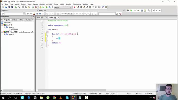Screen dimensions: 178x100
Task: Click the editor horizontal scrollbar
Action: click(72, 90)
